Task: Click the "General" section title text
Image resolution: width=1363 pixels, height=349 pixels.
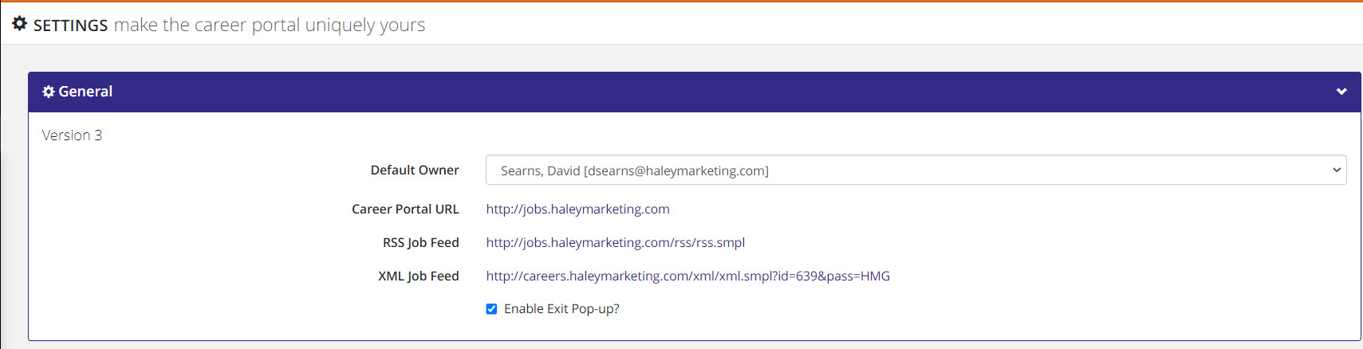Action: coord(85,92)
